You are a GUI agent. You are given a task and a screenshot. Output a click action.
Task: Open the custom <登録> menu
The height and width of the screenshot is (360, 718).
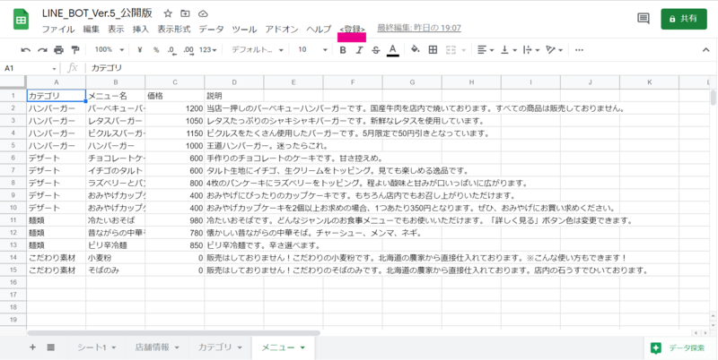(x=352, y=30)
